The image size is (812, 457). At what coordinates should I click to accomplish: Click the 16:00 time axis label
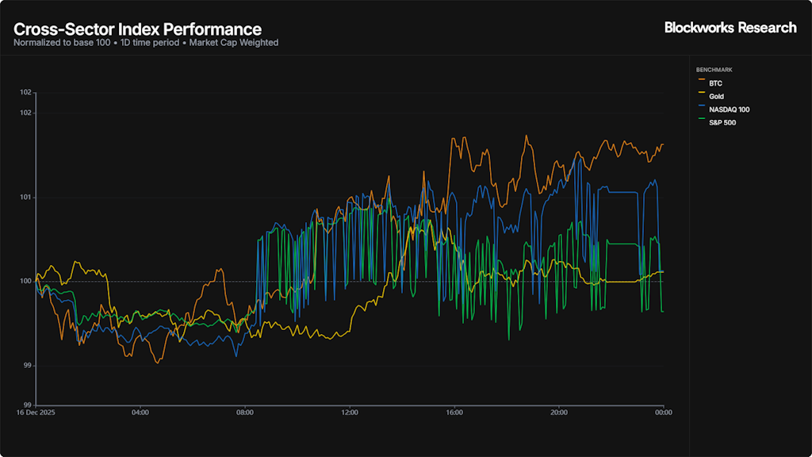(454, 413)
